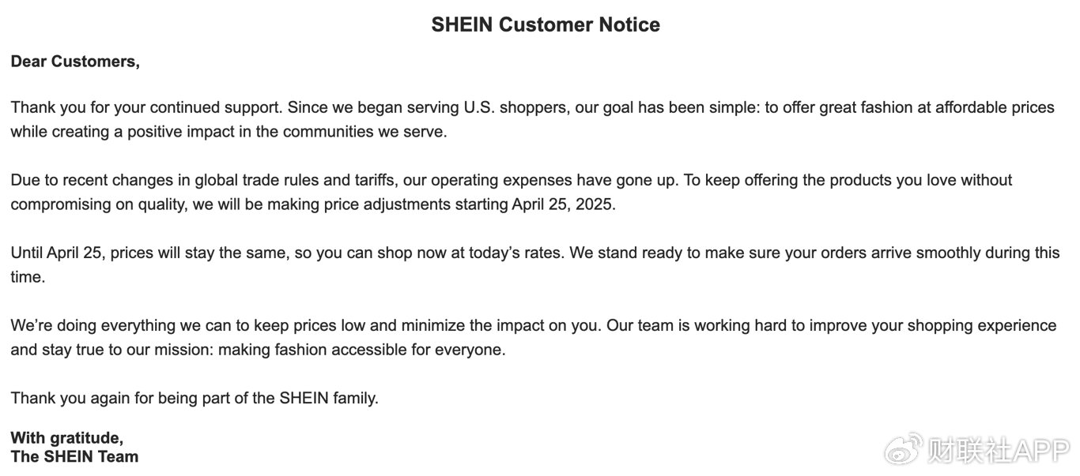The width and height of the screenshot is (1080, 476).
Task: Click the signature "The SHEIN Team"
Action: click(74, 456)
